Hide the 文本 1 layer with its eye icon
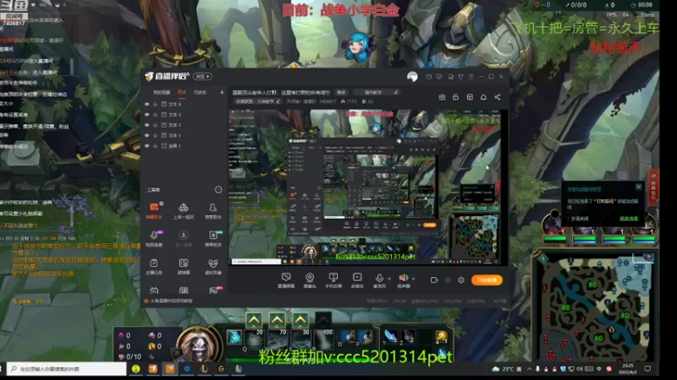The width and height of the screenshot is (677, 380). click(x=147, y=135)
